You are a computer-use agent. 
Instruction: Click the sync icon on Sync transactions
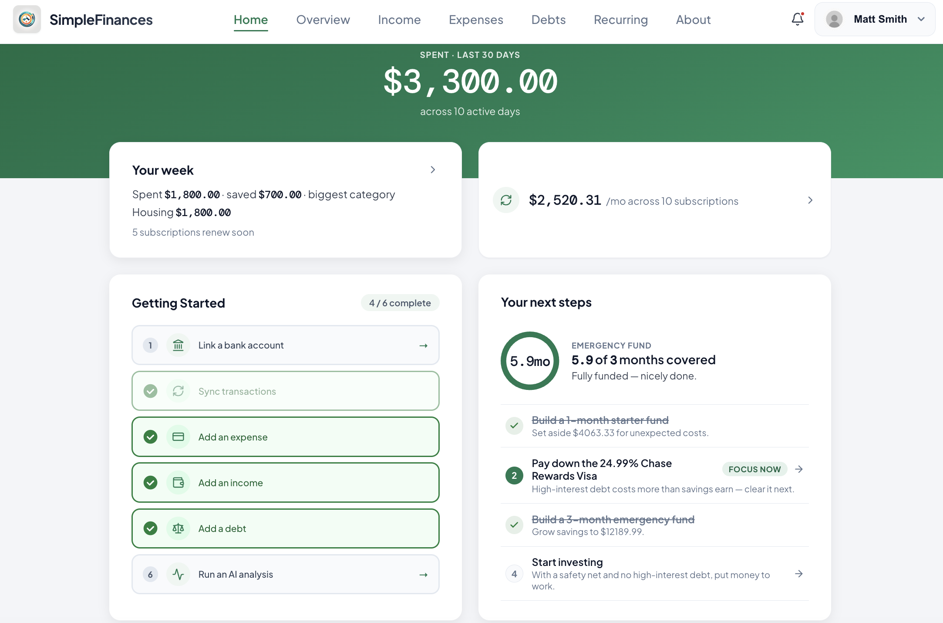[x=178, y=391]
